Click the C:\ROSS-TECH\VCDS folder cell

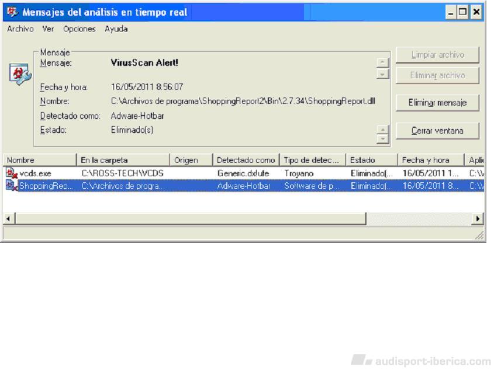[123, 173]
